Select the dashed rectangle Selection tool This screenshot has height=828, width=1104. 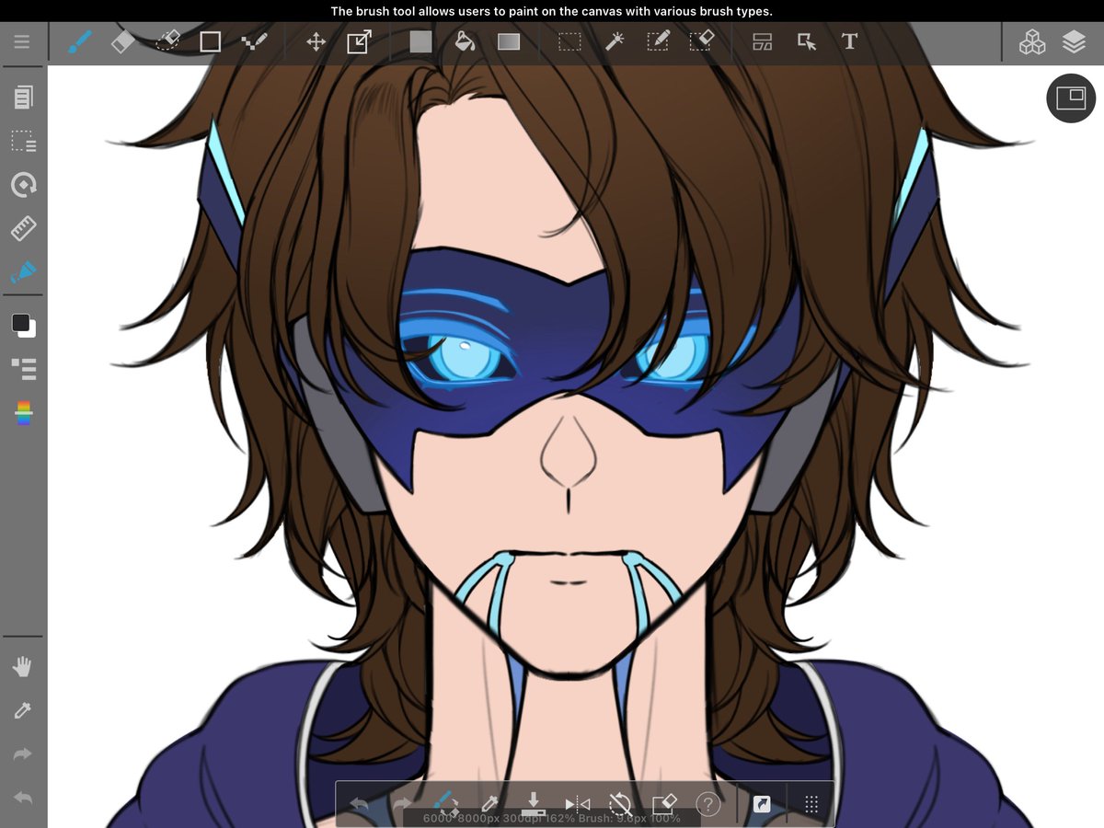click(x=570, y=42)
